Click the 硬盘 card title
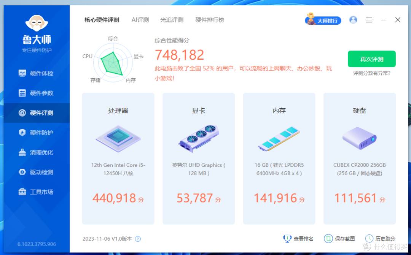 (359, 111)
